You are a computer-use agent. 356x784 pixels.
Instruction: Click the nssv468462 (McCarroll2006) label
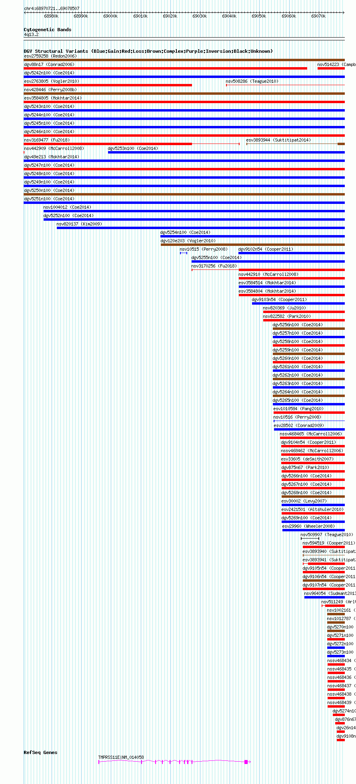coord(312,451)
